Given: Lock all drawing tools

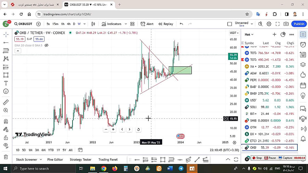Looking at the screenshot, I should (x=6, y=137).
